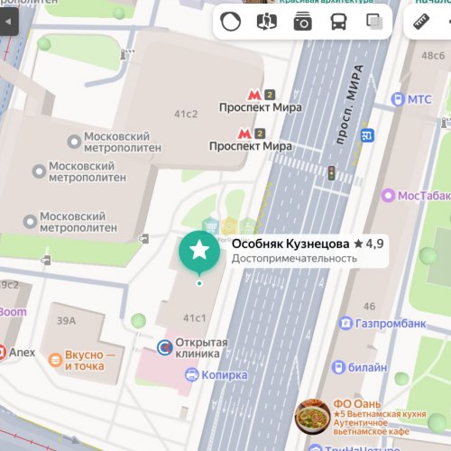Click the green star landmark pin
This screenshot has height=451, width=451.
tap(199, 253)
